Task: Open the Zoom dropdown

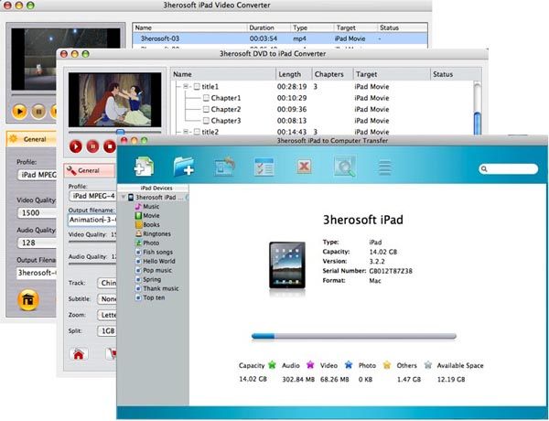Action: [x=107, y=315]
